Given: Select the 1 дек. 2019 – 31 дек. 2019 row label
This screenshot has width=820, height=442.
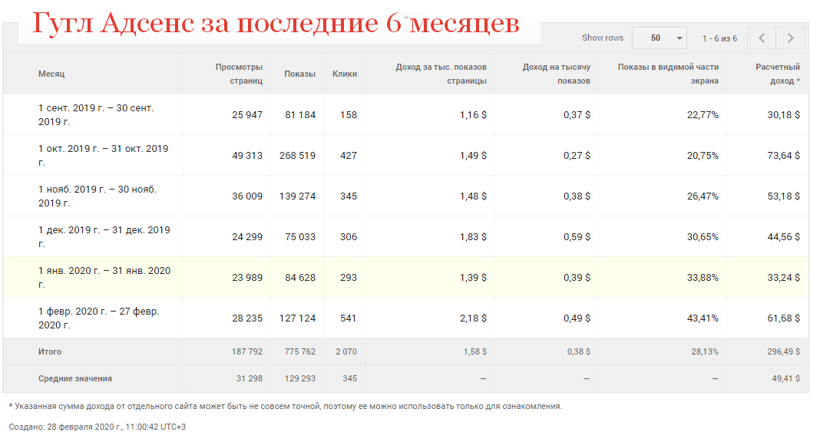Looking at the screenshot, I should point(104,236).
